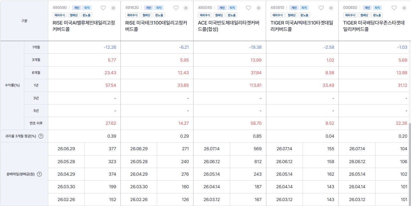411x206 pixels.
Task: Select 1-year return value 113.81
Action: (256, 85)
